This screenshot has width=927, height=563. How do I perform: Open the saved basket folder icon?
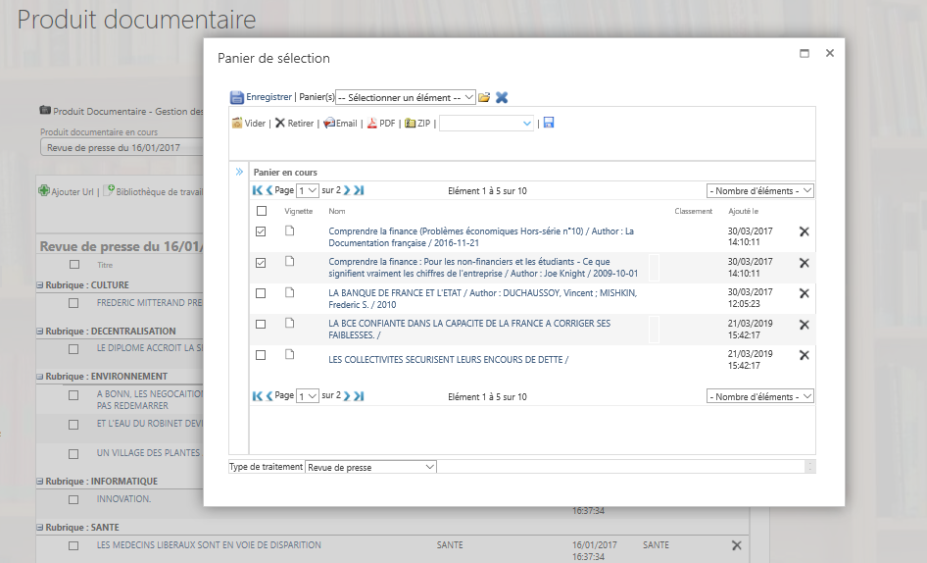tap(484, 97)
